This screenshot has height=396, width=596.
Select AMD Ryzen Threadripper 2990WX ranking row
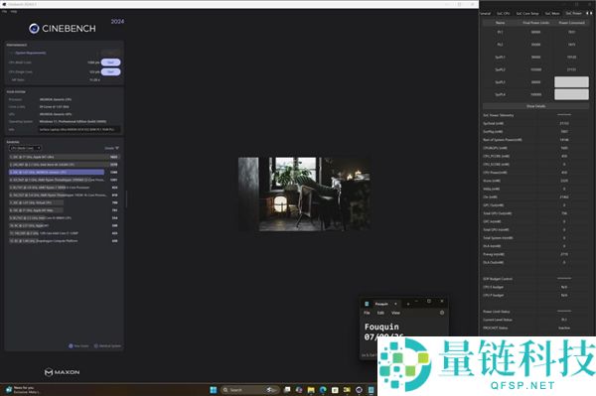pyautogui.click(x=64, y=180)
